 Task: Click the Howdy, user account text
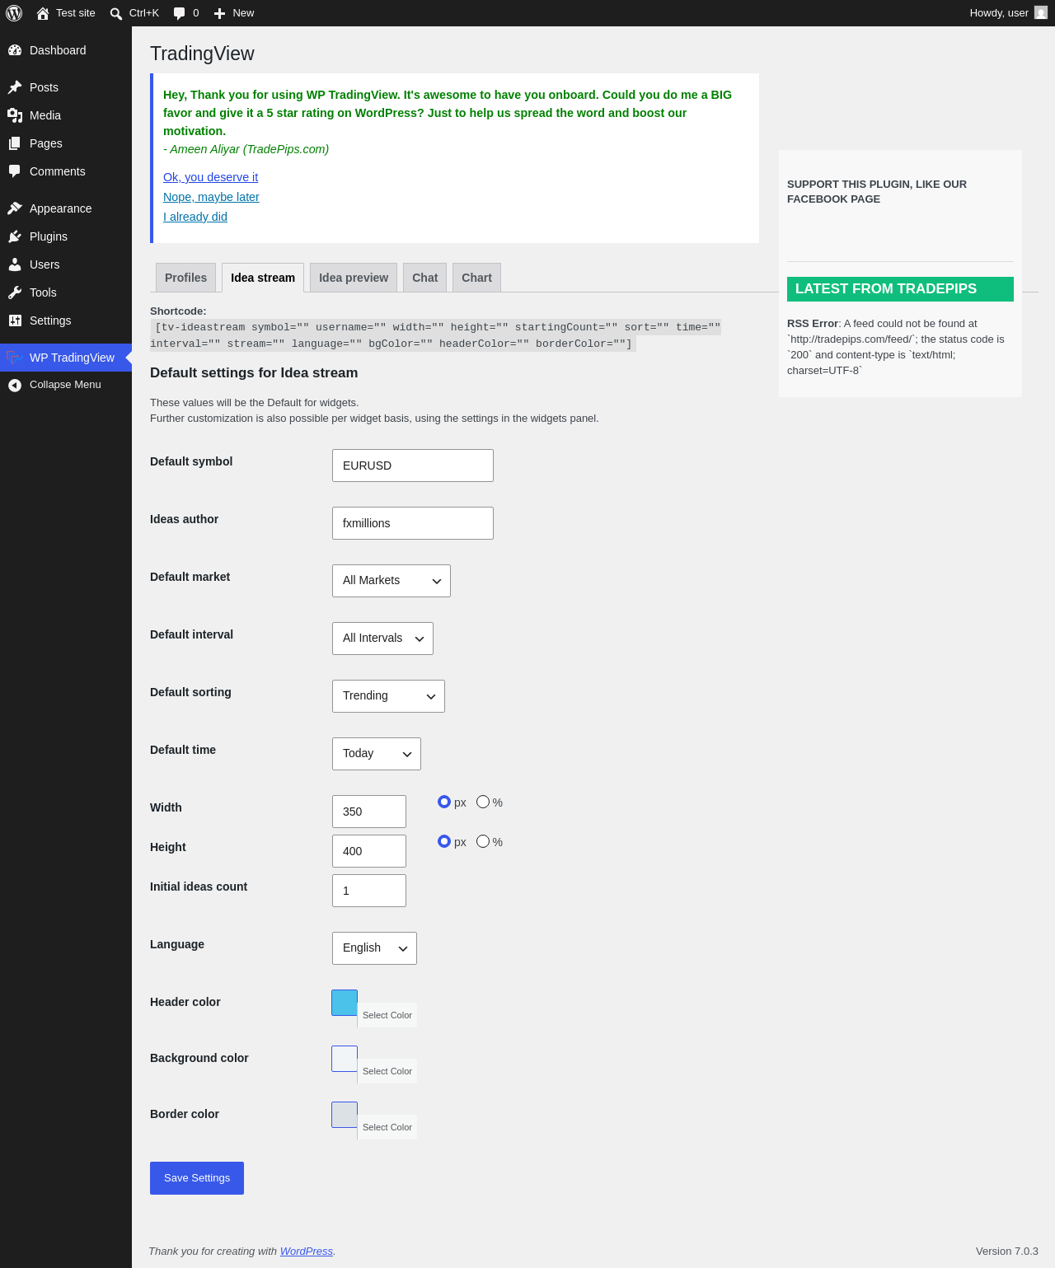(999, 13)
